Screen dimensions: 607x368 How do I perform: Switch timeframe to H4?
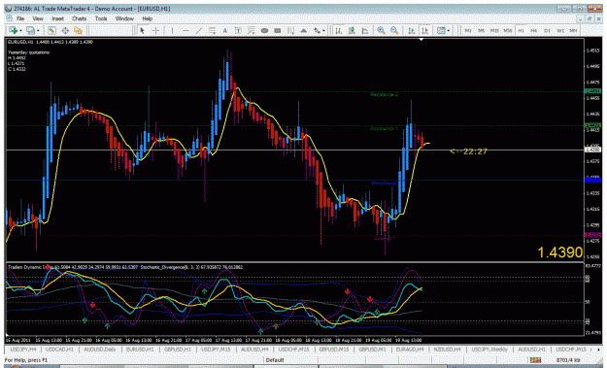point(534,30)
